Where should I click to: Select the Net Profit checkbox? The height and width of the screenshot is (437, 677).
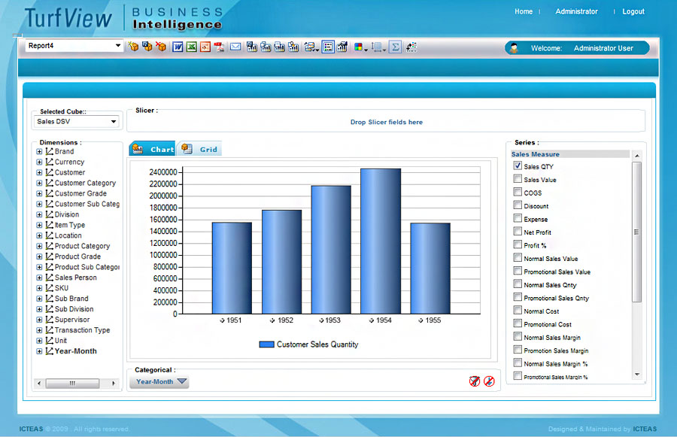518,232
